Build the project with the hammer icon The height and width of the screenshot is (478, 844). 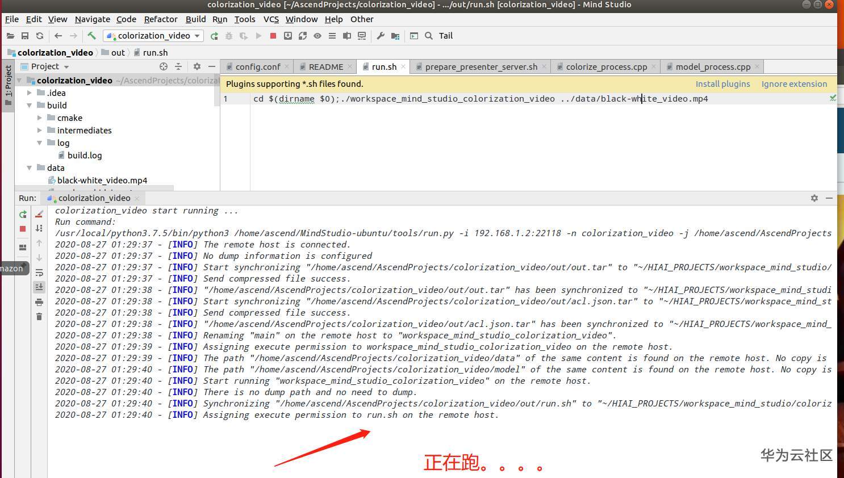click(x=91, y=36)
